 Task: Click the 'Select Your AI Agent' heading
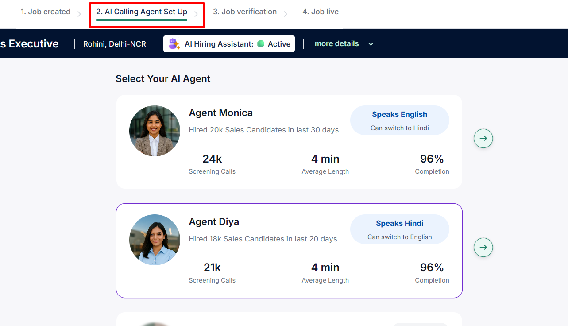(x=163, y=79)
